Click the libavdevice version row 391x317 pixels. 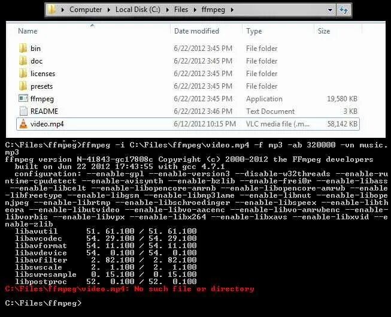106,253
